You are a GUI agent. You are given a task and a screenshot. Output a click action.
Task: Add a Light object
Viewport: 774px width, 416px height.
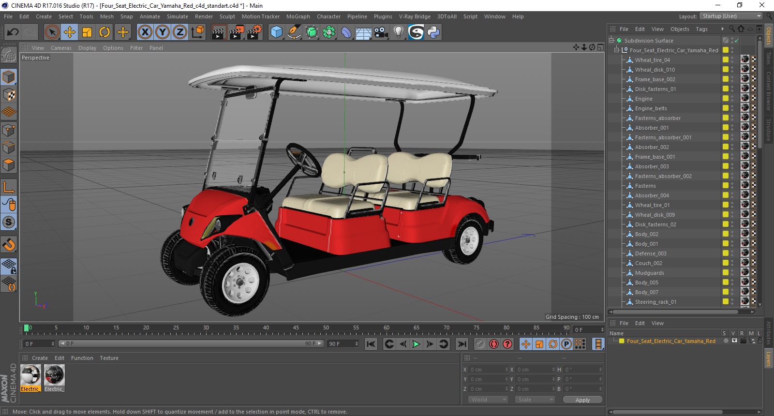tap(399, 32)
